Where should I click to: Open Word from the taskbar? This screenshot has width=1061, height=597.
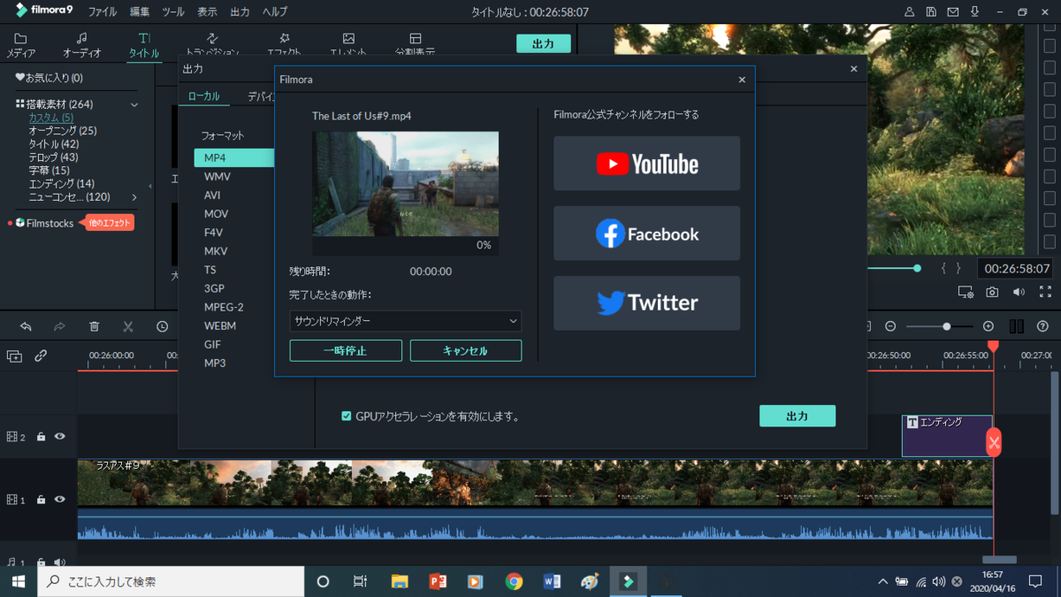pyautogui.click(x=552, y=581)
